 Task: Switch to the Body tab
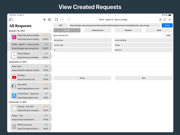tap(159, 30)
